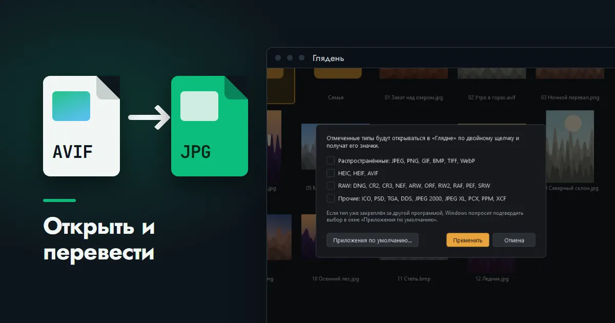Pick the preview image above 10 Осенний лес.jpg
The width and height of the screenshot is (615, 323).
[x=308, y=237]
